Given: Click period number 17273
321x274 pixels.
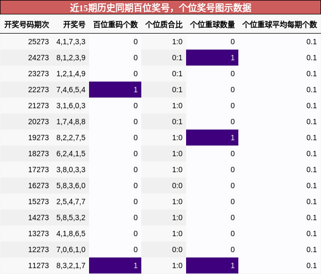Looking at the screenshot, I should pyautogui.click(x=38, y=170).
